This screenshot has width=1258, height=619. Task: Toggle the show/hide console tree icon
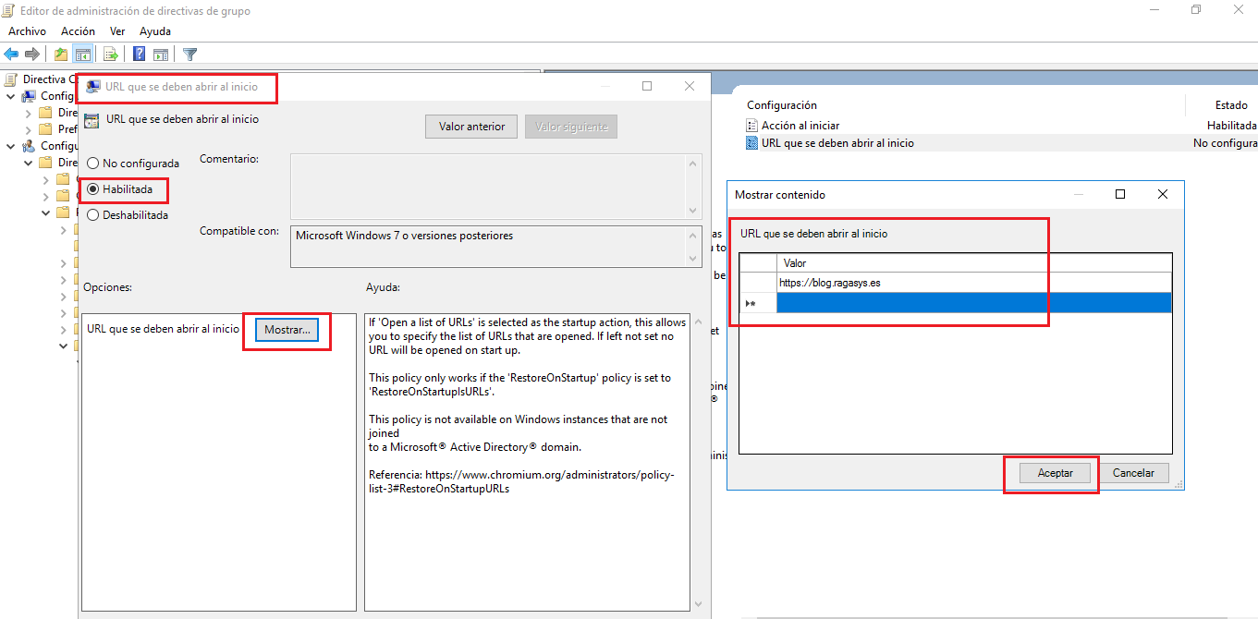(x=83, y=54)
